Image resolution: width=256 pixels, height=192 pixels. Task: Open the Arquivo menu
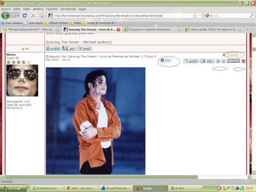point(6,9)
